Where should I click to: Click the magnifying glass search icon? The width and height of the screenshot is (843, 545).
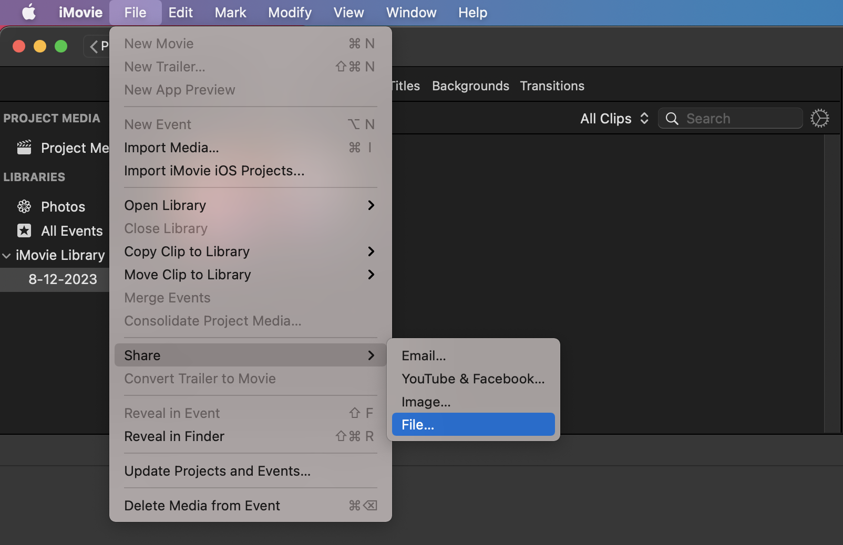(672, 119)
